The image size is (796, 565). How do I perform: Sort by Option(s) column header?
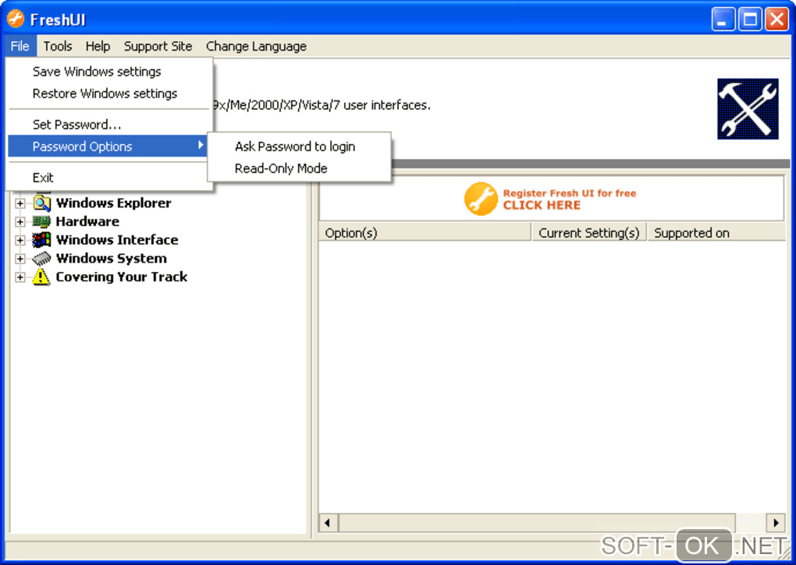(x=425, y=232)
